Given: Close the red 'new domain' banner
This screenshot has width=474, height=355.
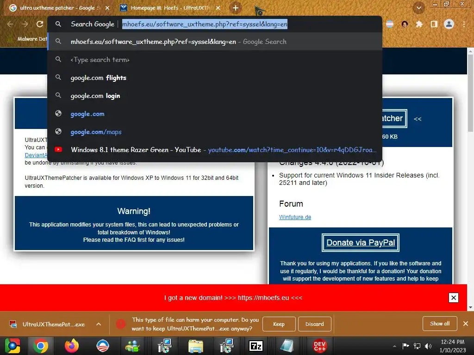Looking at the screenshot, I should [454, 298].
